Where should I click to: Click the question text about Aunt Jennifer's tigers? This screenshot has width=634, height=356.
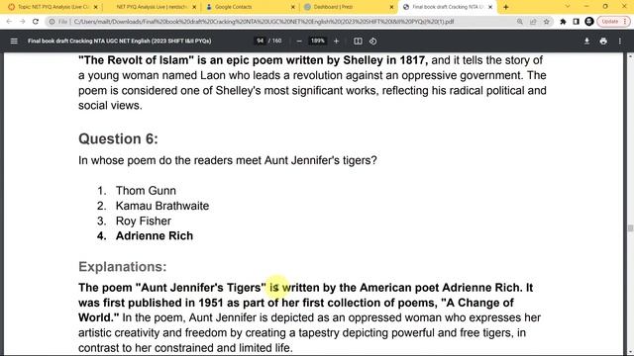228,160
